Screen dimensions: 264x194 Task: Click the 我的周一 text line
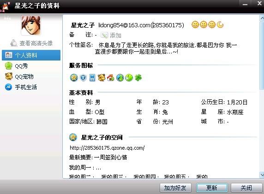pos(85,167)
